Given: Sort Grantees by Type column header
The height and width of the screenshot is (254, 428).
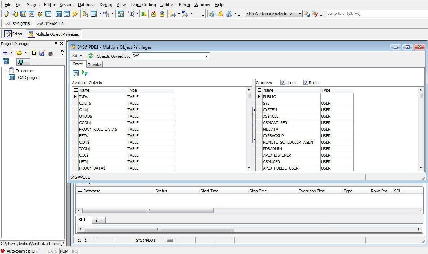Looking at the screenshot, I should point(337,90).
